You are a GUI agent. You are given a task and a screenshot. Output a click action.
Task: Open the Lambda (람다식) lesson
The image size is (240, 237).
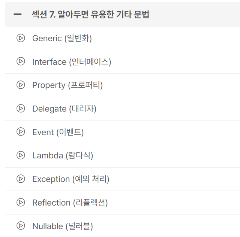[63, 156]
